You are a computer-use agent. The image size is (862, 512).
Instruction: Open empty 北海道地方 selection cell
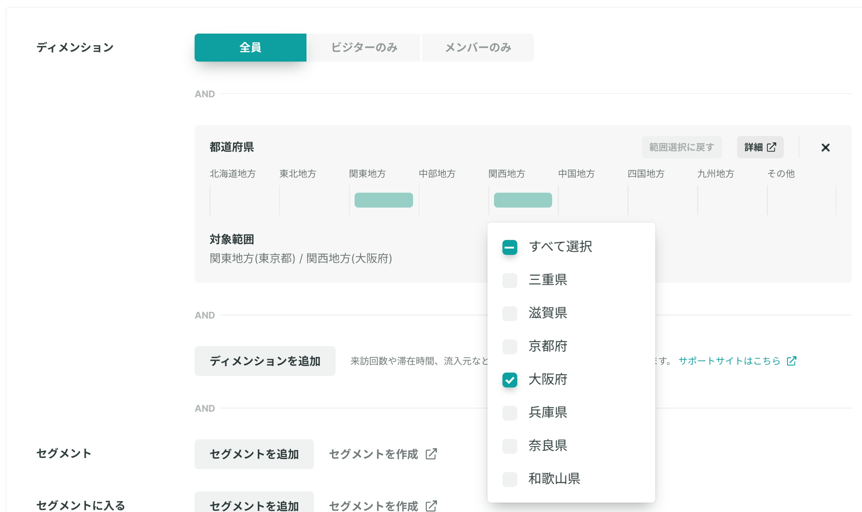[x=244, y=200]
